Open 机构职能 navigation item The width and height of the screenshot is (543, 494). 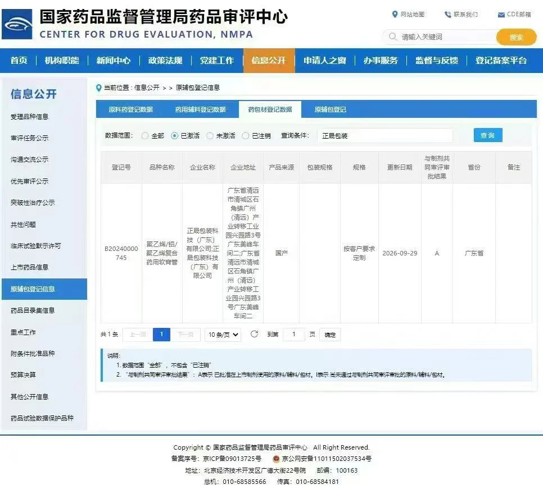pyautogui.click(x=62, y=61)
